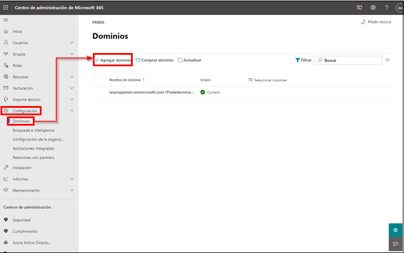The image size is (404, 253).
Task: Click the Configuración gear icon in sidebar
Action: tap(6, 111)
